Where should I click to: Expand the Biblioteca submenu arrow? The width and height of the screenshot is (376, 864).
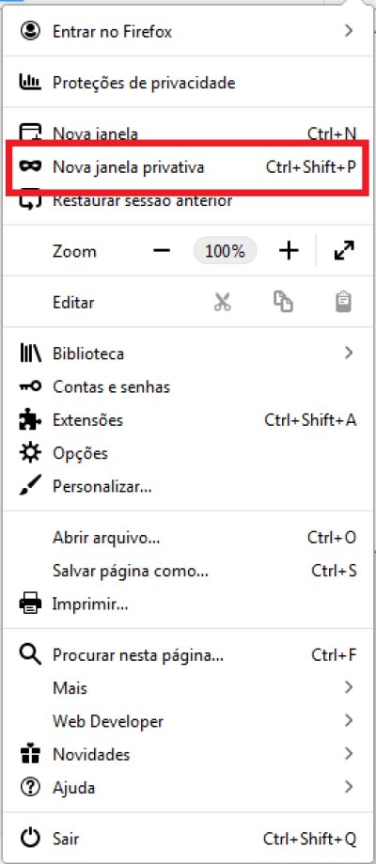[348, 353]
